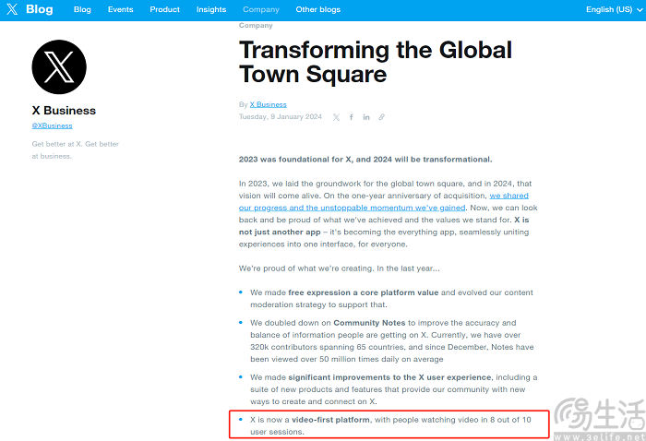Open Other blogs in the header
The width and height of the screenshot is (646, 441).
click(x=317, y=9)
